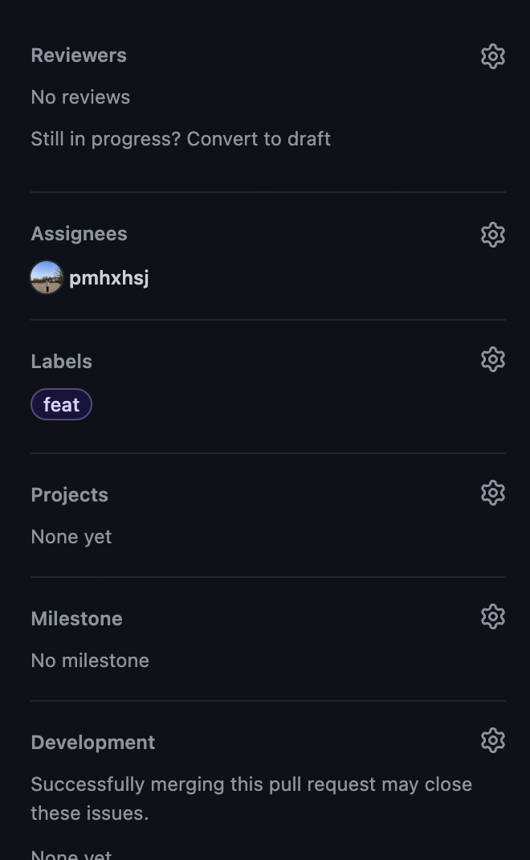The width and height of the screenshot is (530, 860).
Task: Click None yet under Projects
Action: click(71, 537)
